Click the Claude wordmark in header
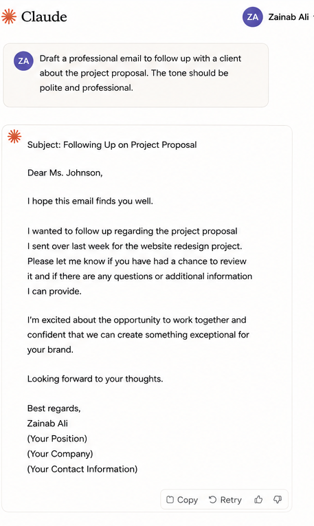314x526 pixels. tap(44, 17)
